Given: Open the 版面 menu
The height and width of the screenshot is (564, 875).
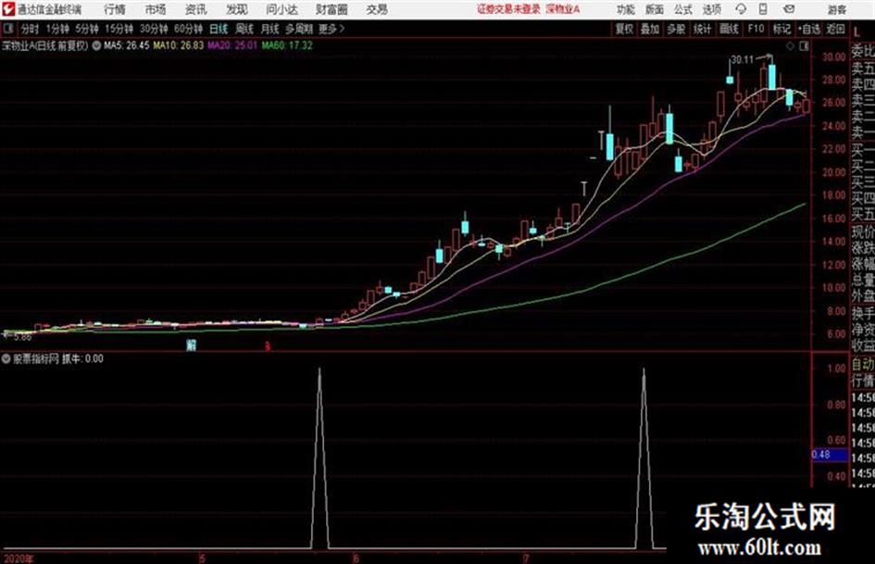Looking at the screenshot, I should click(655, 9).
